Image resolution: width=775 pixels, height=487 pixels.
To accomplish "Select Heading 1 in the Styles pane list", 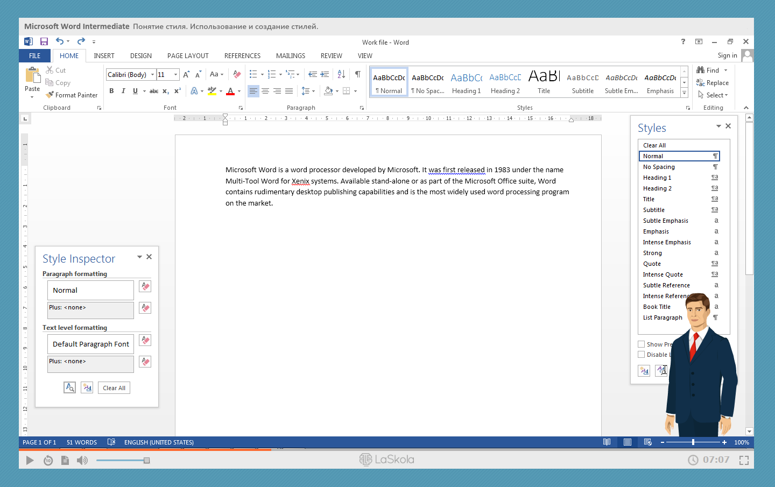I will pyautogui.click(x=657, y=178).
